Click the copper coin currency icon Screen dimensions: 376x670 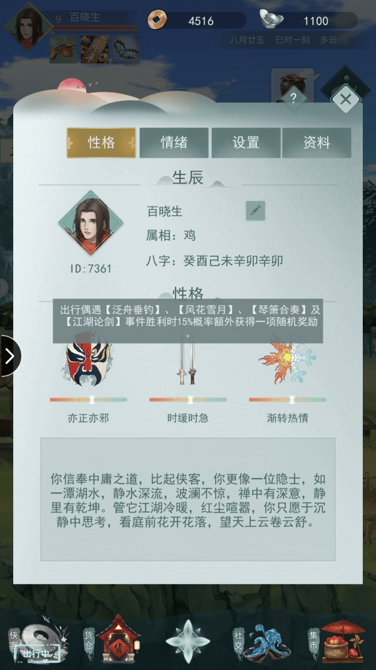pyautogui.click(x=157, y=20)
